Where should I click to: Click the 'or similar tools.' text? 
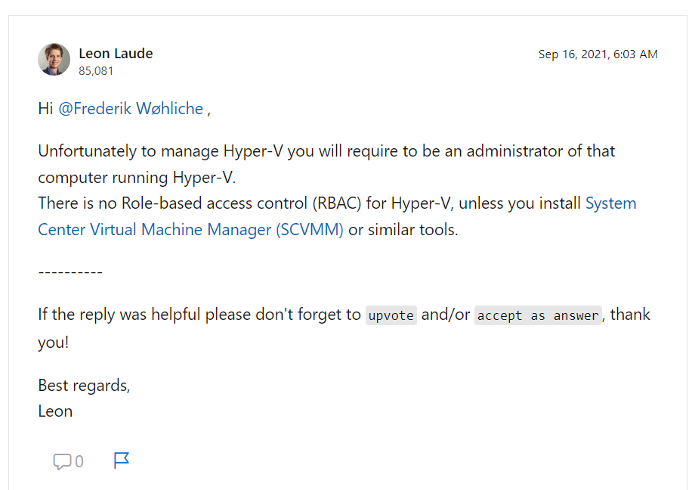click(x=403, y=230)
